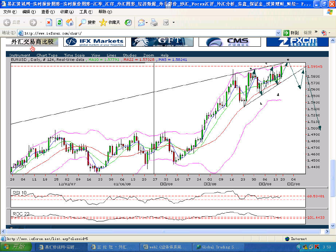Screen dimensions: 336x252
Task: Click the Forward arrow button
Action: [33, 22]
